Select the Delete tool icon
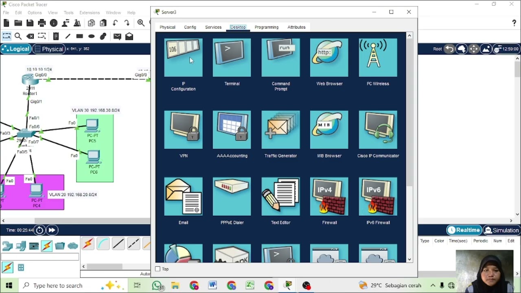 [30, 36]
